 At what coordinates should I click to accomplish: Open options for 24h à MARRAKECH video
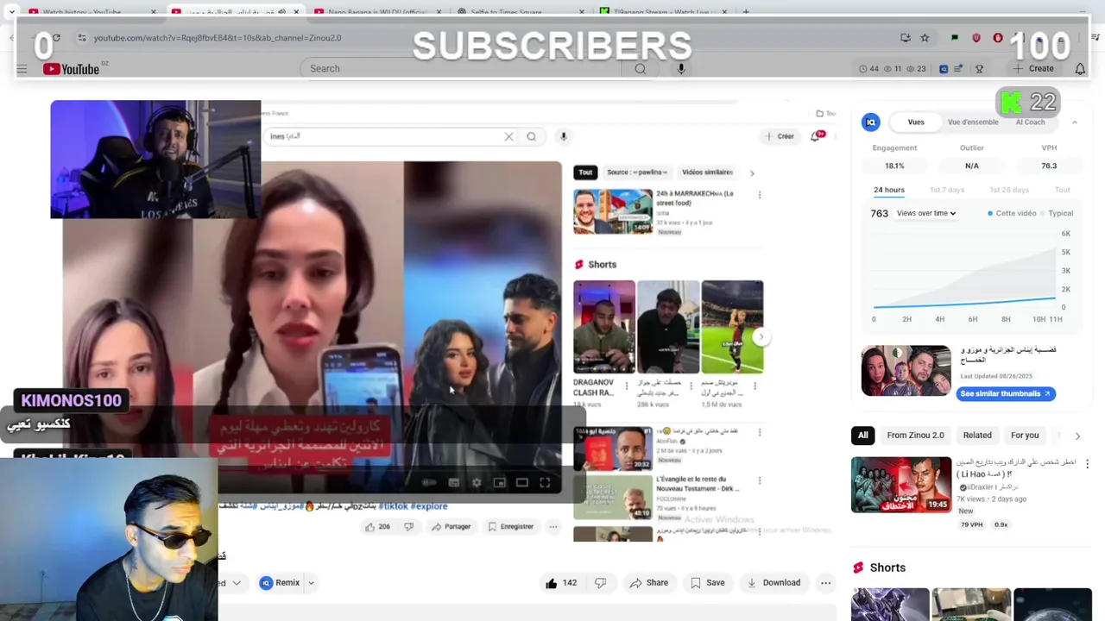pos(760,195)
